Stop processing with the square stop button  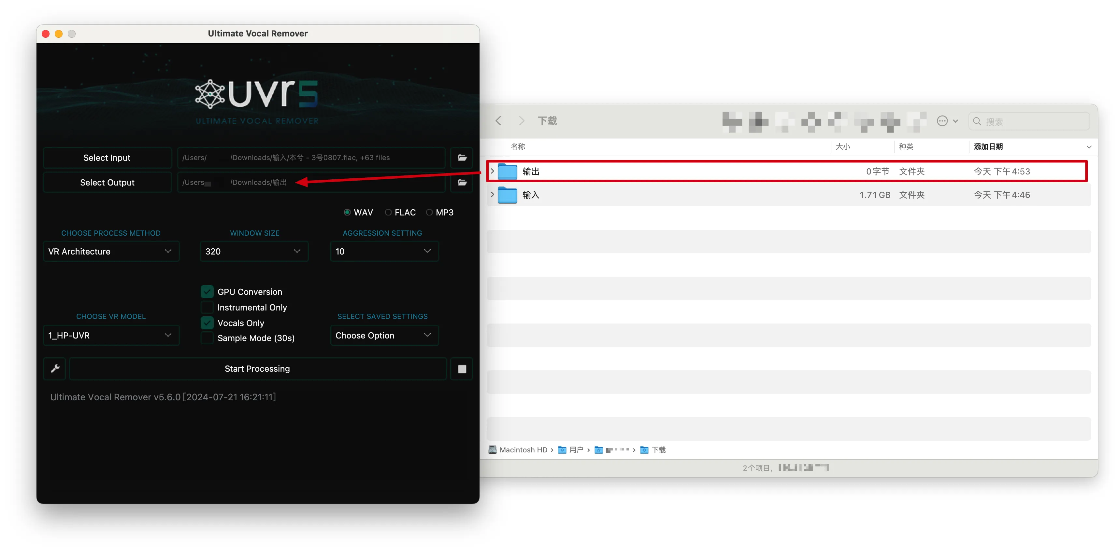point(462,369)
